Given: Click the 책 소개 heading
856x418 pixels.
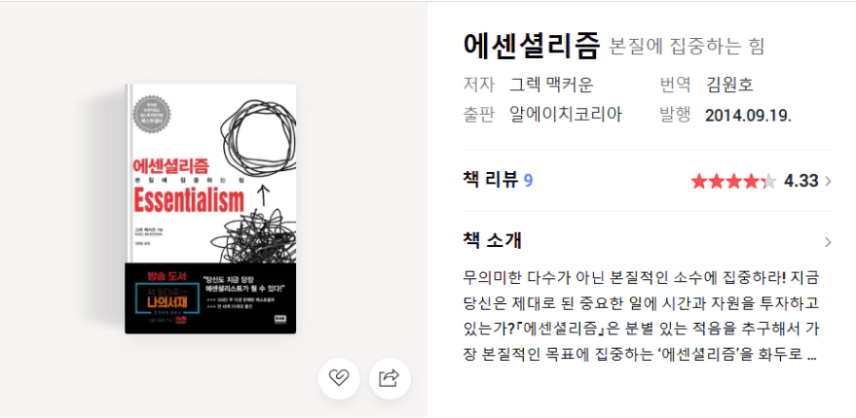Looking at the screenshot, I should [x=493, y=241].
